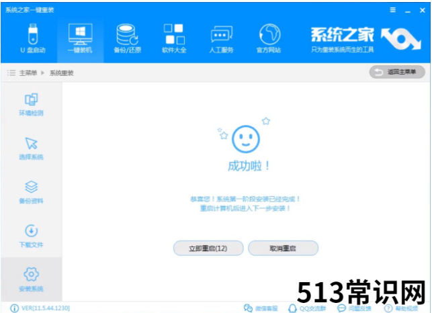Open 问题反馈 link
This screenshot has width=432, height=313.
pyautogui.click(x=354, y=308)
